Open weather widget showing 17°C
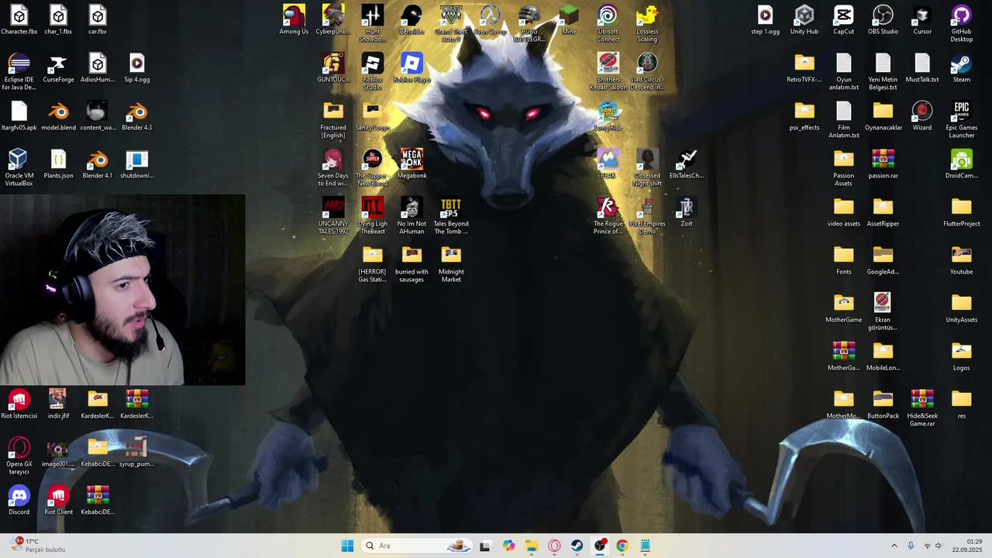Image resolution: width=992 pixels, height=558 pixels. (39, 546)
